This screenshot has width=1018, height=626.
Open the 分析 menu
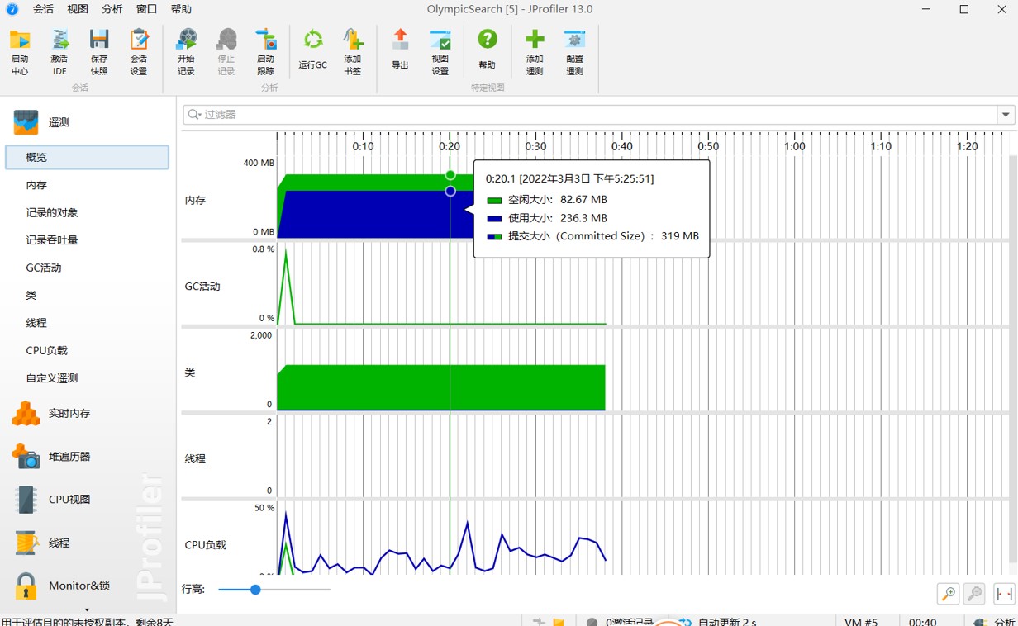tap(112, 9)
